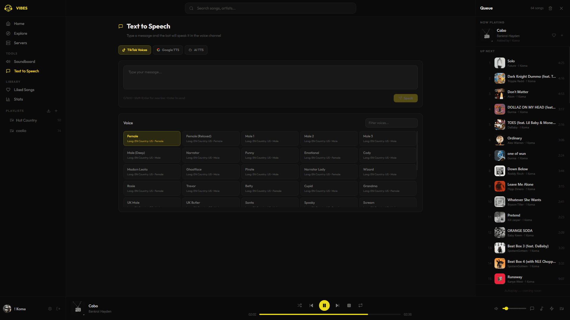Viewport: 570px width, 320px height.
Task: Click the import playlist download icon
Action: (48, 111)
